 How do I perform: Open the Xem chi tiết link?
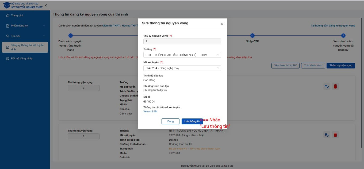tap(150, 112)
